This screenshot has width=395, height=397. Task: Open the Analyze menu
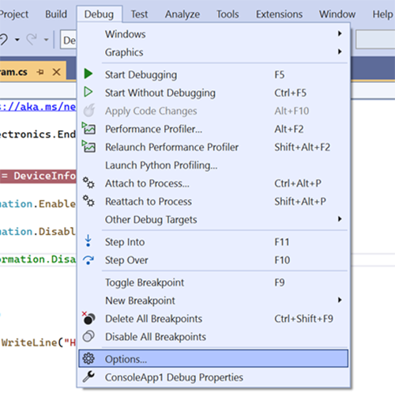(x=182, y=14)
